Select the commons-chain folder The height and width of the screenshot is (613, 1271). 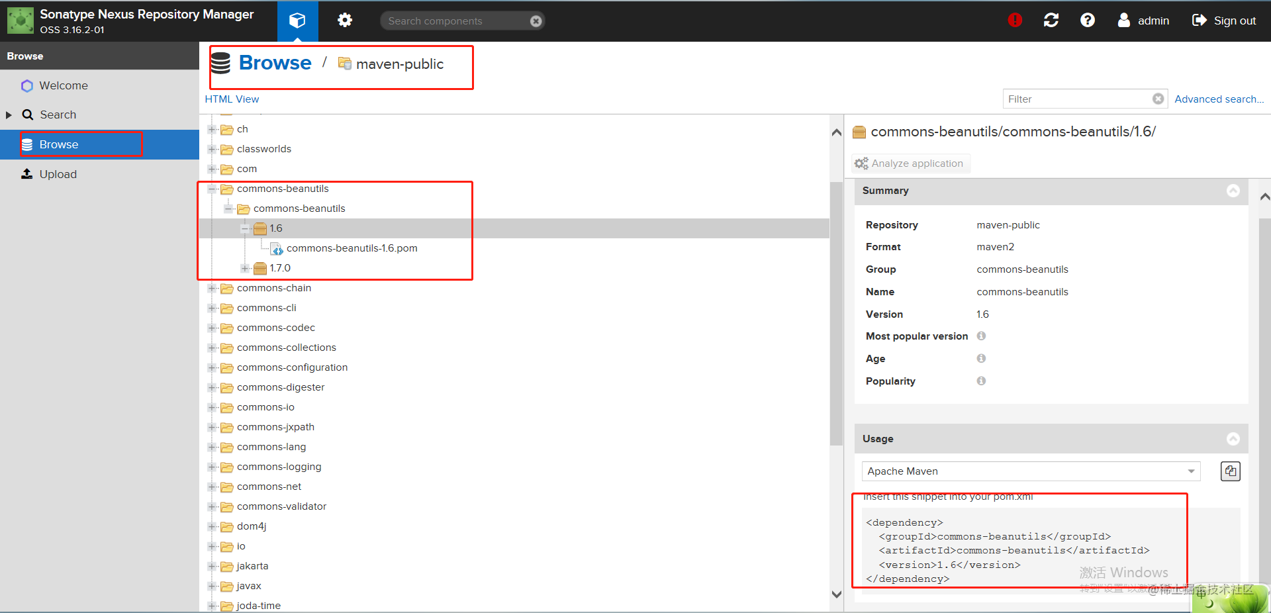pyautogui.click(x=273, y=288)
